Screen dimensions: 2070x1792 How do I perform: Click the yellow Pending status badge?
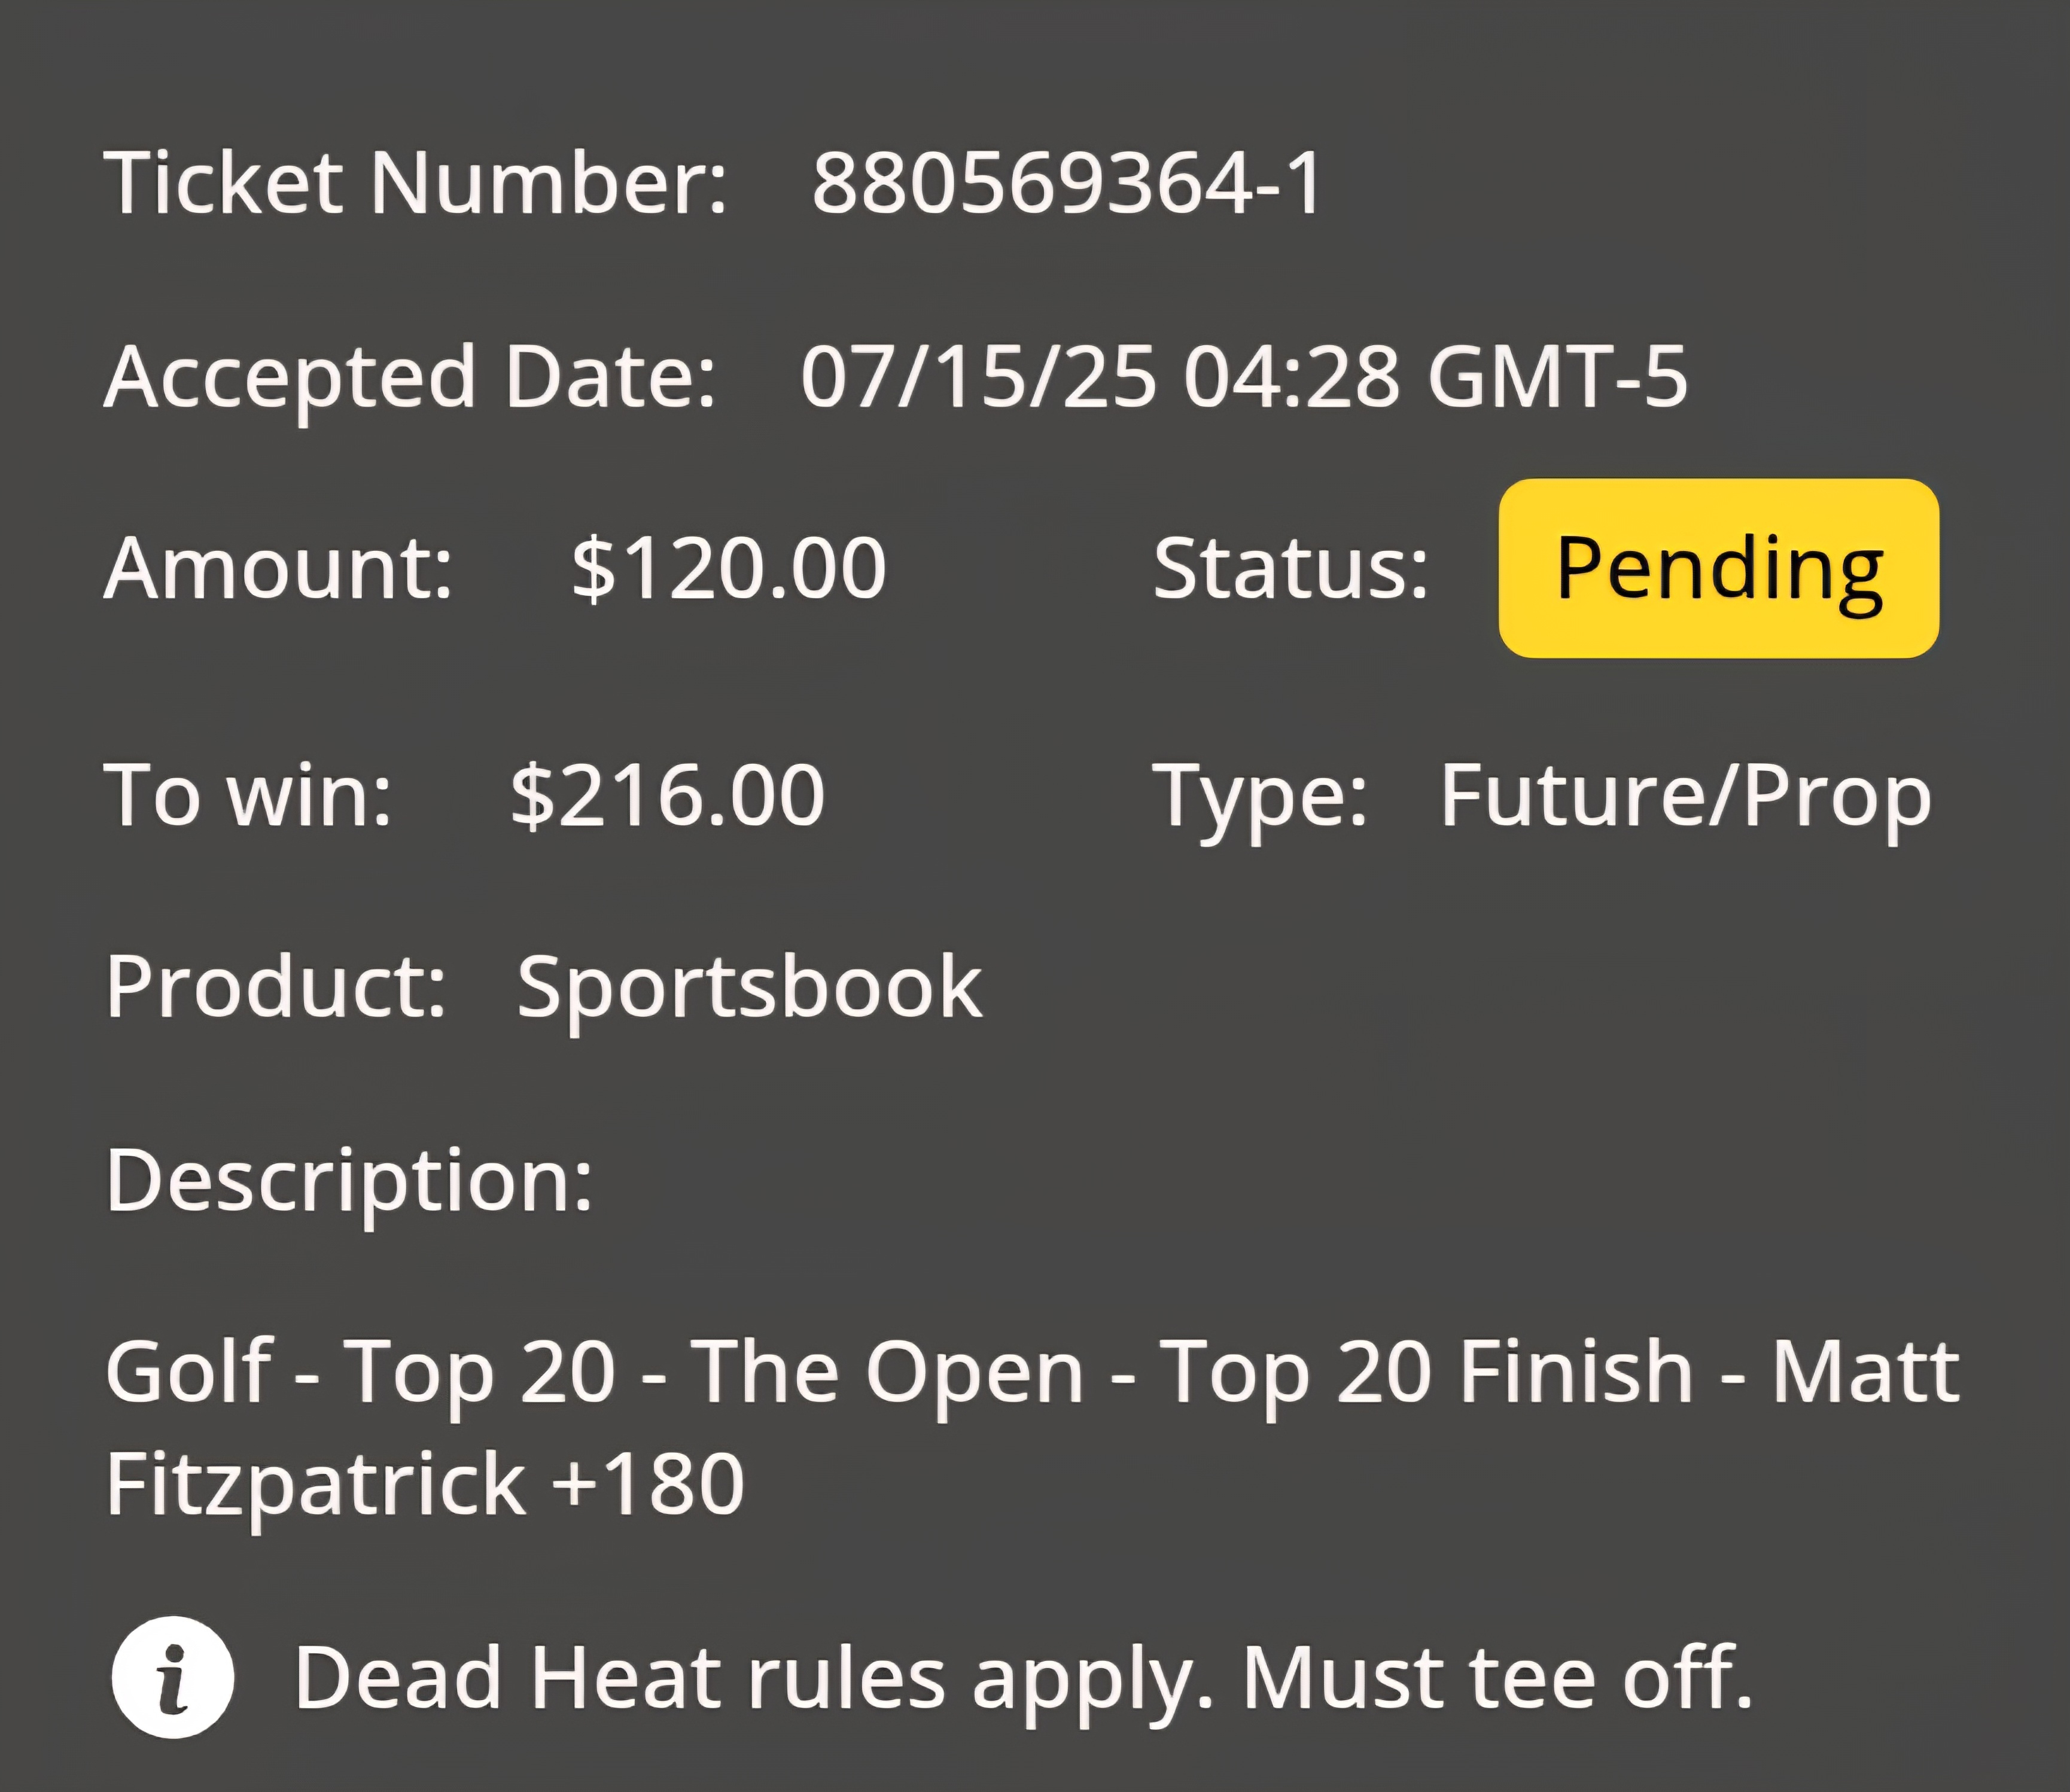pos(1718,568)
